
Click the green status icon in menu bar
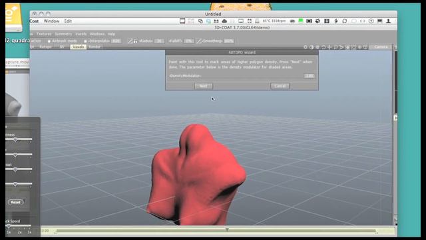(301, 21)
